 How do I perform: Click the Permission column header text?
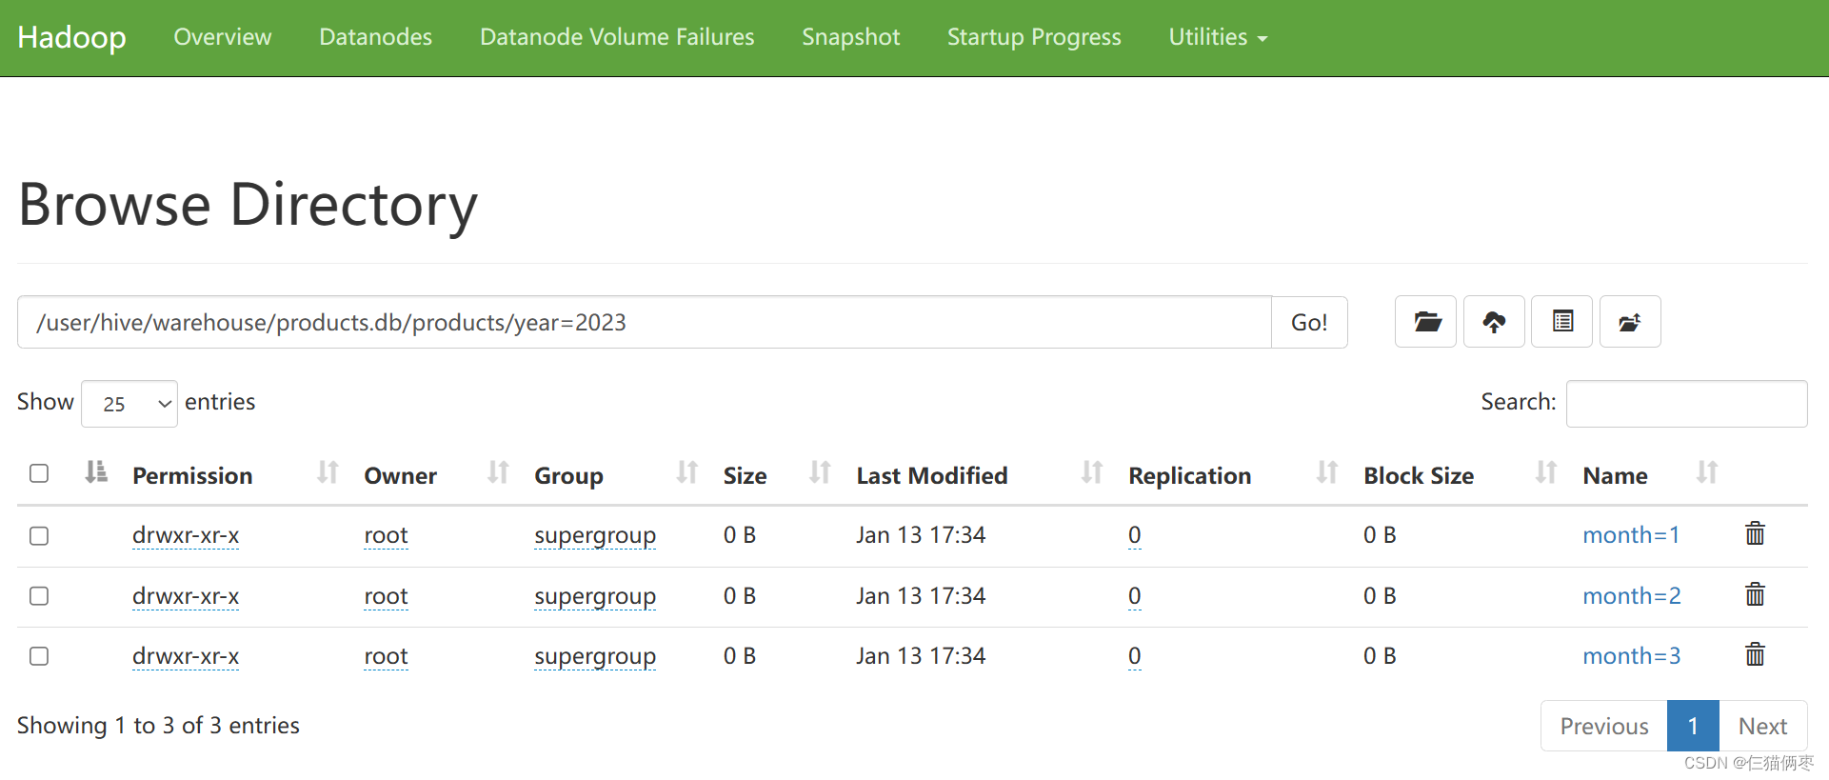pyautogui.click(x=192, y=475)
